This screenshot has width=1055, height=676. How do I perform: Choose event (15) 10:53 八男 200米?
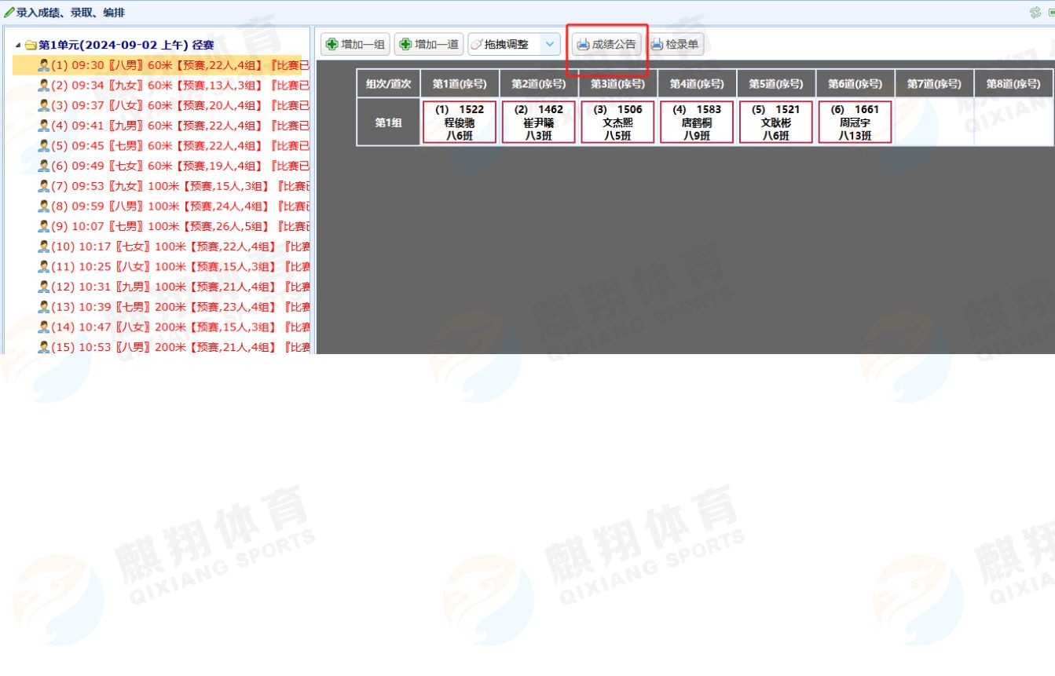point(173,347)
